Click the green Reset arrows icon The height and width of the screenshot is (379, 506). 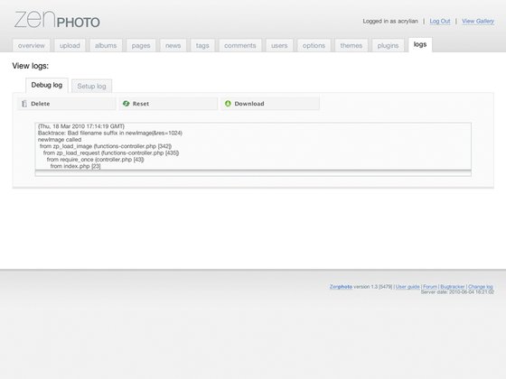pos(126,104)
